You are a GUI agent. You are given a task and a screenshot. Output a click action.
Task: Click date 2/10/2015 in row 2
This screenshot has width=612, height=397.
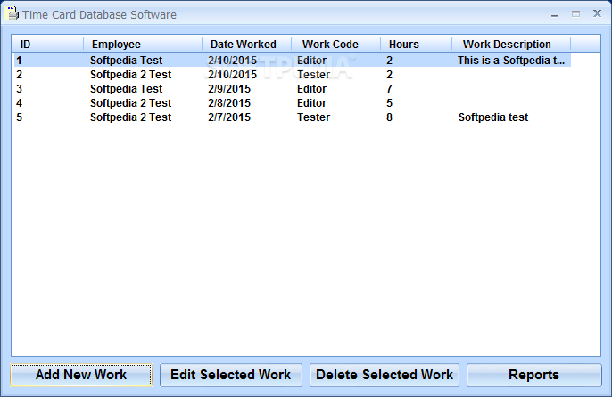click(232, 75)
